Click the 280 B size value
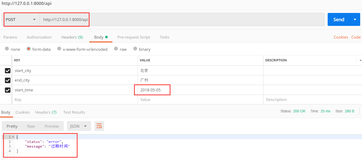 tap(350, 111)
